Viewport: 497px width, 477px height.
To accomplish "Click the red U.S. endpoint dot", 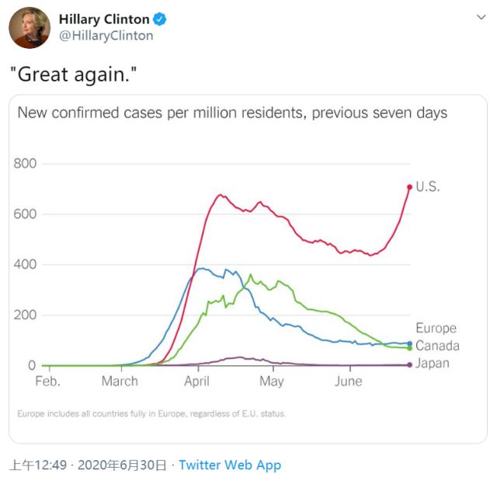I will pos(409,186).
